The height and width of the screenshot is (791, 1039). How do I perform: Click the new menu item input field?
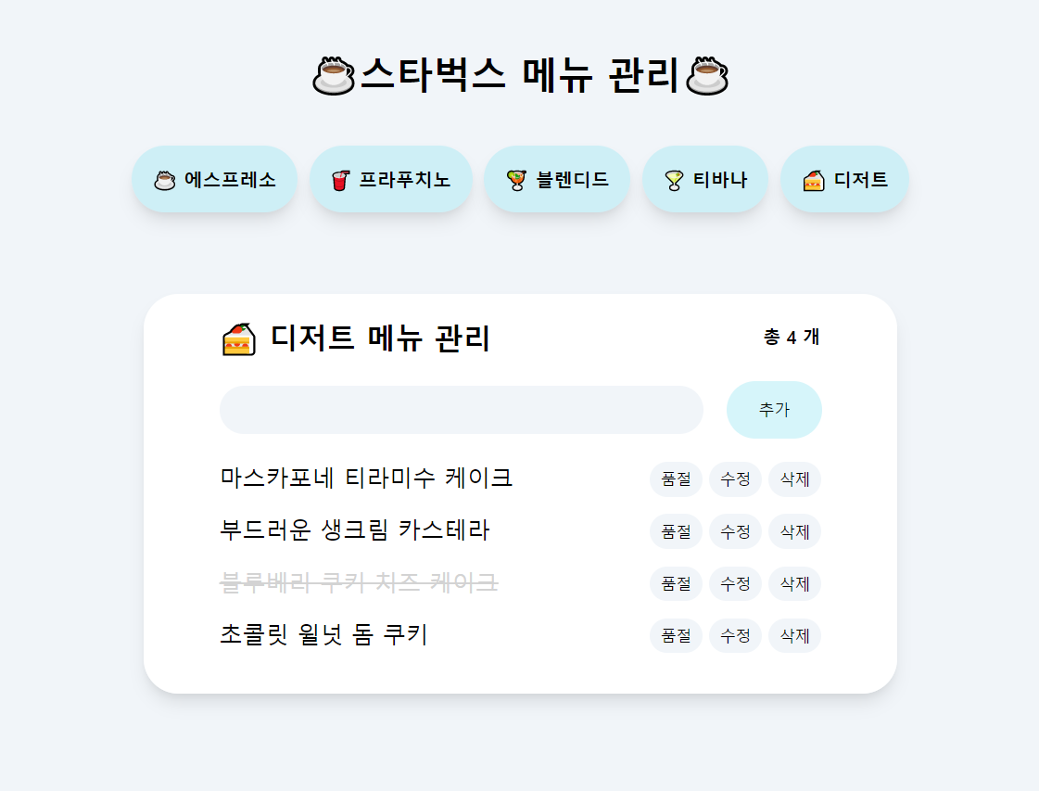461,409
